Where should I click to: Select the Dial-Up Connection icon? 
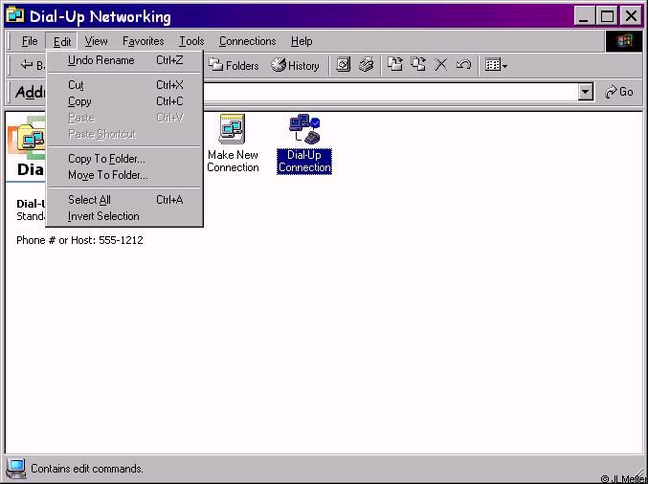click(304, 143)
